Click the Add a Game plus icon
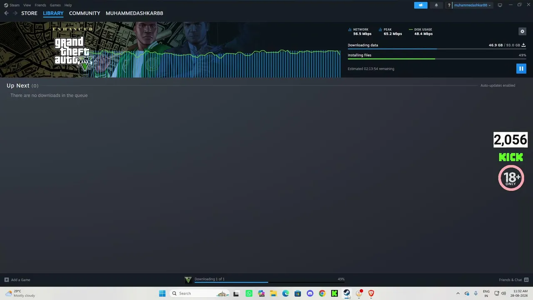The width and height of the screenshot is (533, 300). (6, 280)
